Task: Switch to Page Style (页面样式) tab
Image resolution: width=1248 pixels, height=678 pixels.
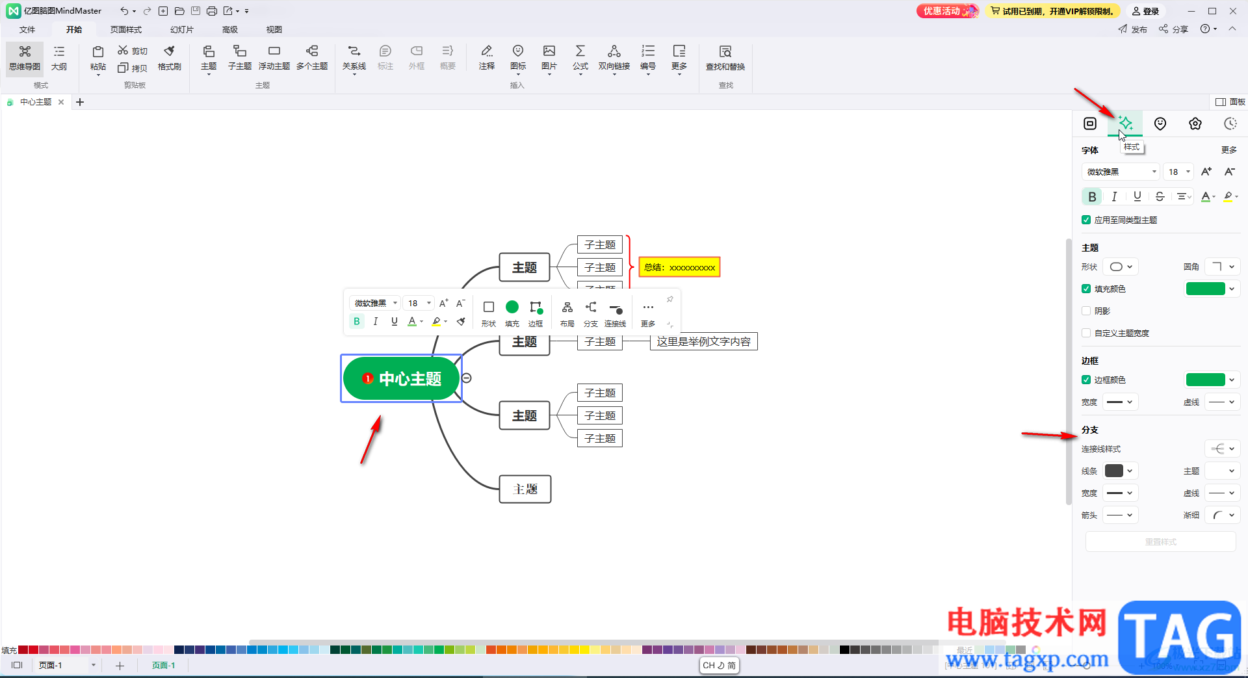Action: (x=126, y=29)
